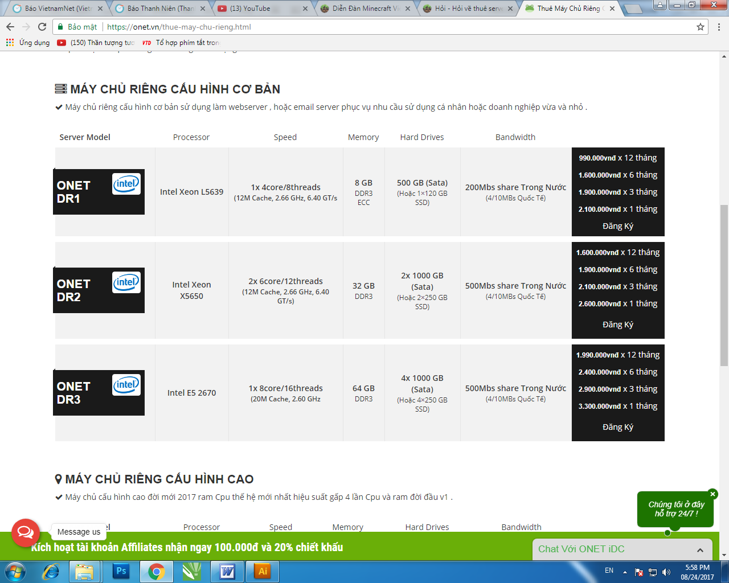This screenshot has height=583, width=729.
Task: Click the EN language indicator
Action: pyautogui.click(x=609, y=570)
